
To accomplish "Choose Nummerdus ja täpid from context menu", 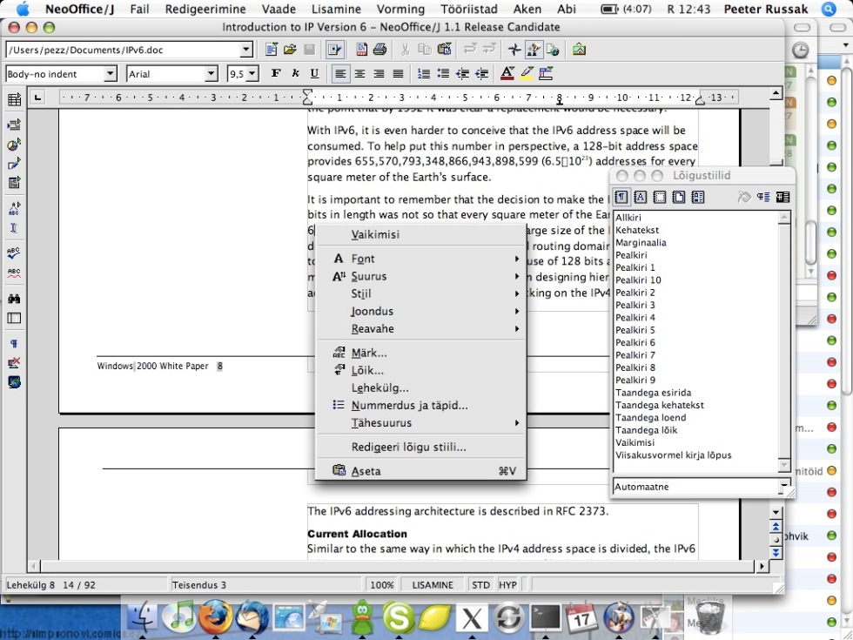I will pyautogui.click(x=409, y=405).
